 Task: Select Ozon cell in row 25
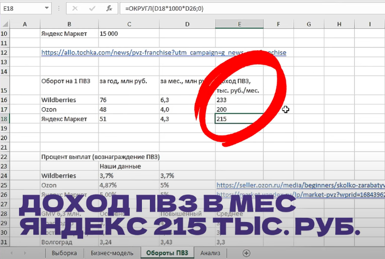[69, 185]
